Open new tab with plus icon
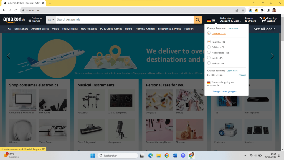 coord(50,3)
